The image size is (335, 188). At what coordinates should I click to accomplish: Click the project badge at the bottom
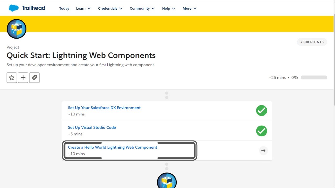[x=167, y=180]
